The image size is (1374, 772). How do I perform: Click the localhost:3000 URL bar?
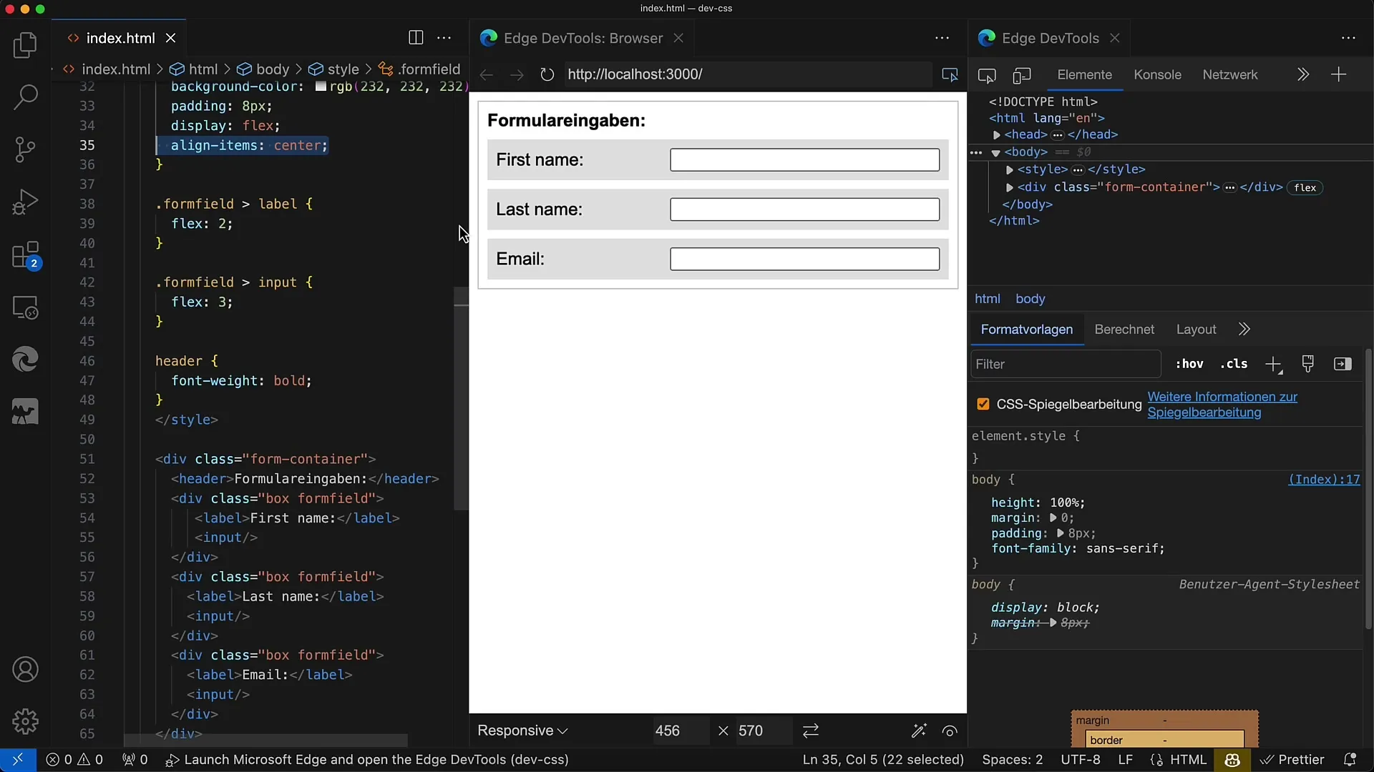pyautogui.click(x=746, y=74)
